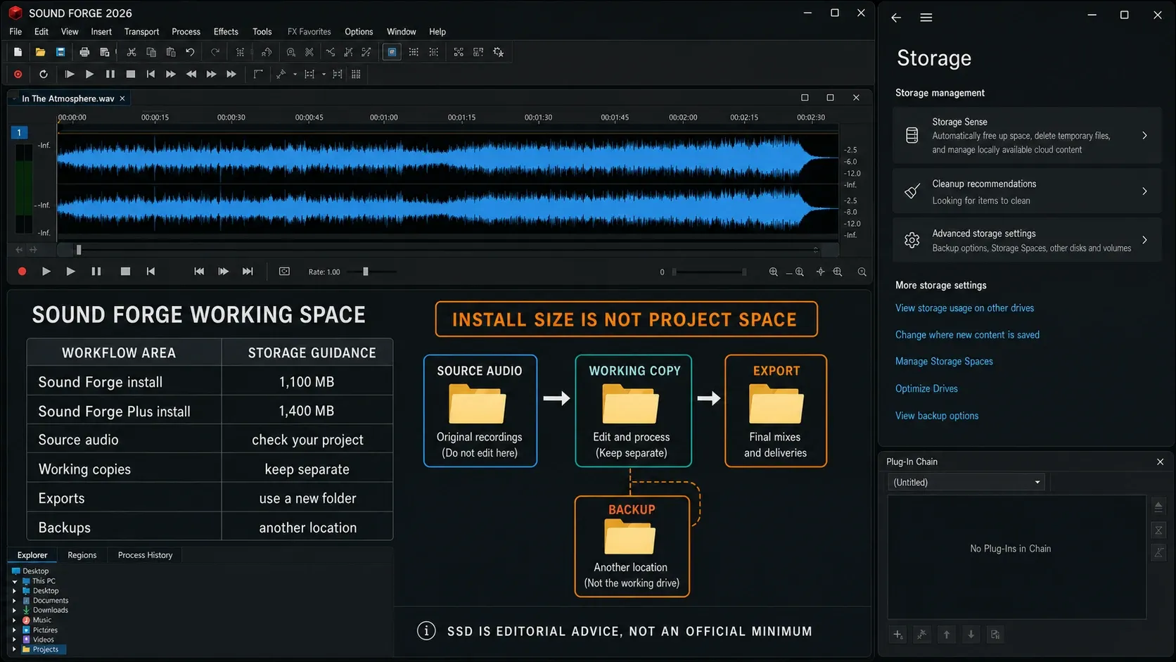This screenshot has width=1176, height=662.
Task: Save the file with the floppy disk icon
Action: point(60,52)
